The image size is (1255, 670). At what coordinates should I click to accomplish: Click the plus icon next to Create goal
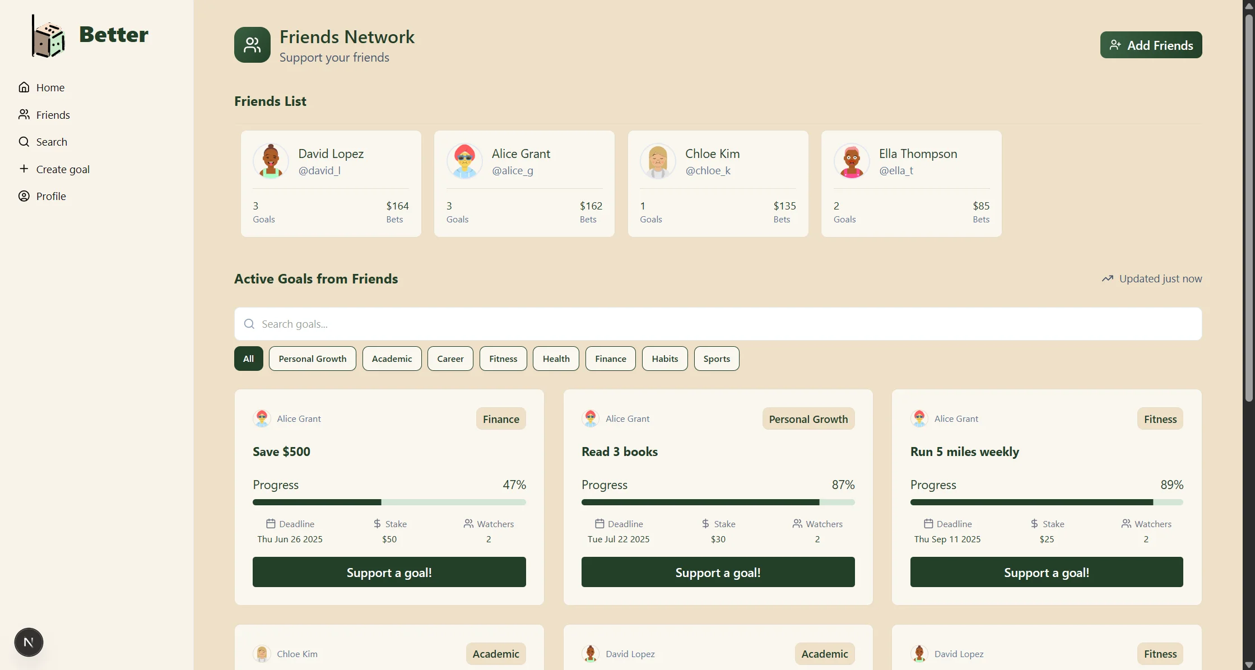point(24,168)
